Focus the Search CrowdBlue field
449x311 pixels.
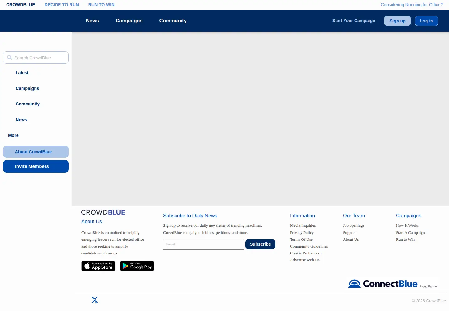36,58
